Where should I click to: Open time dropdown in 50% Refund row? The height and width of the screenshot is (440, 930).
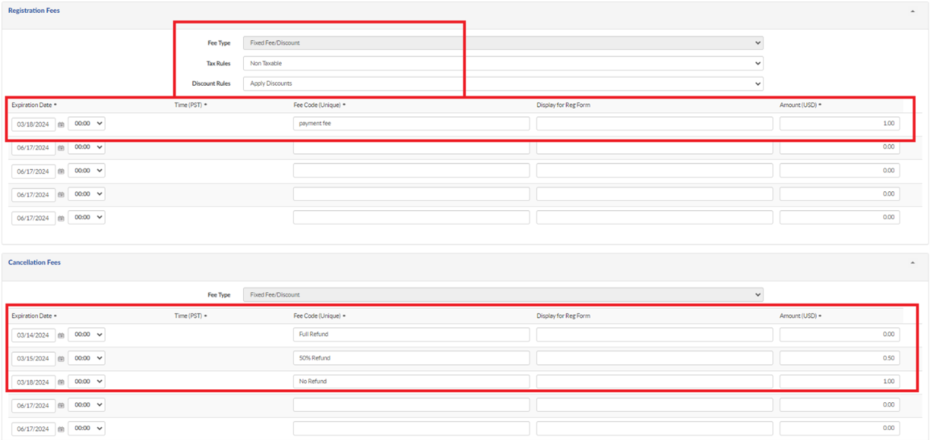tap(87, 358)
